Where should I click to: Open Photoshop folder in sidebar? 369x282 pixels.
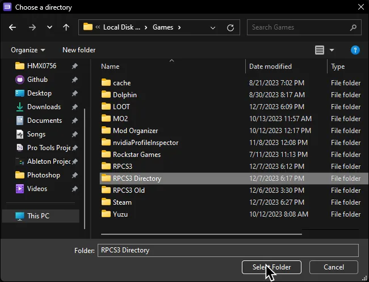pyautogui.click(x=44, y=175)
